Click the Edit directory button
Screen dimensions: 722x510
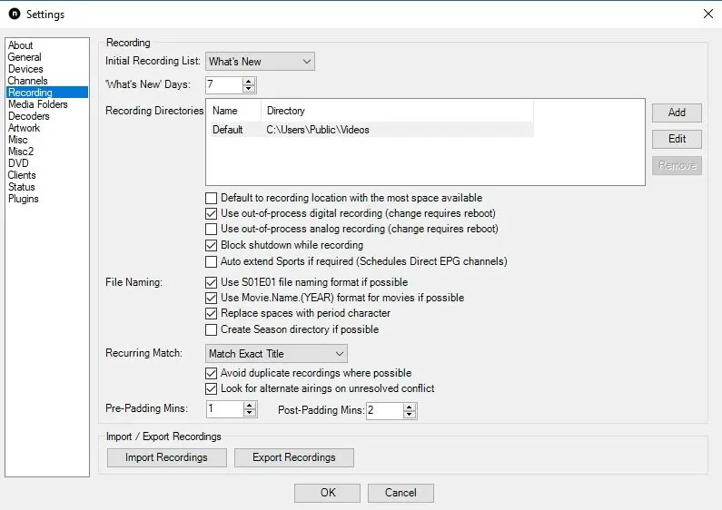[x=677, y=139]
